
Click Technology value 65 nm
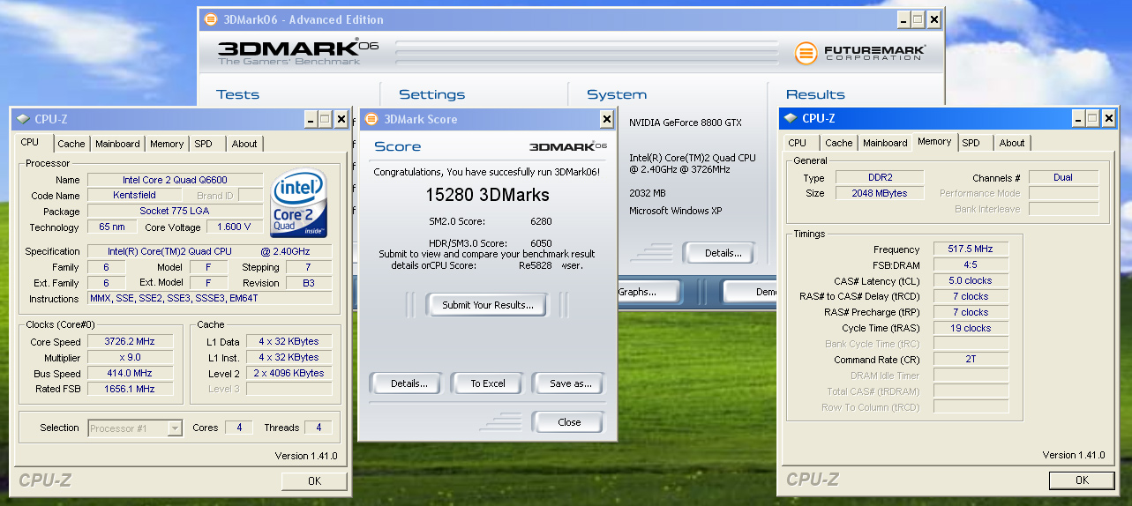click(x=112, y=227)
